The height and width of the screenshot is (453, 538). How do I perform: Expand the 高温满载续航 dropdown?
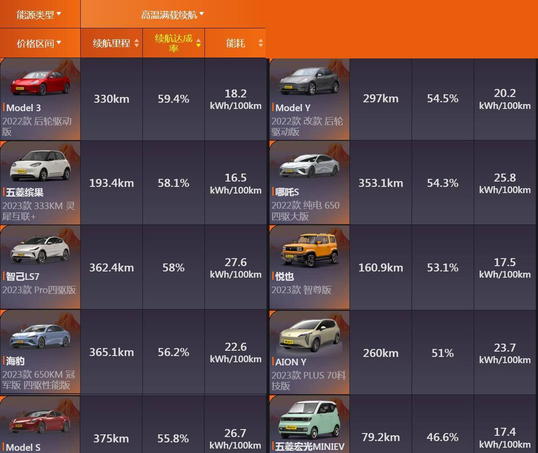[173, 15]
